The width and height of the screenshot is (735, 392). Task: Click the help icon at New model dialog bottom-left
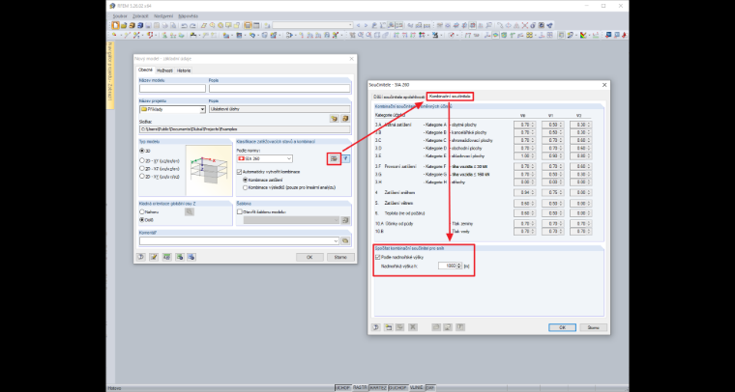coord(141,257)
